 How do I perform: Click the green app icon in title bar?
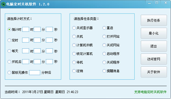(3, 4)
